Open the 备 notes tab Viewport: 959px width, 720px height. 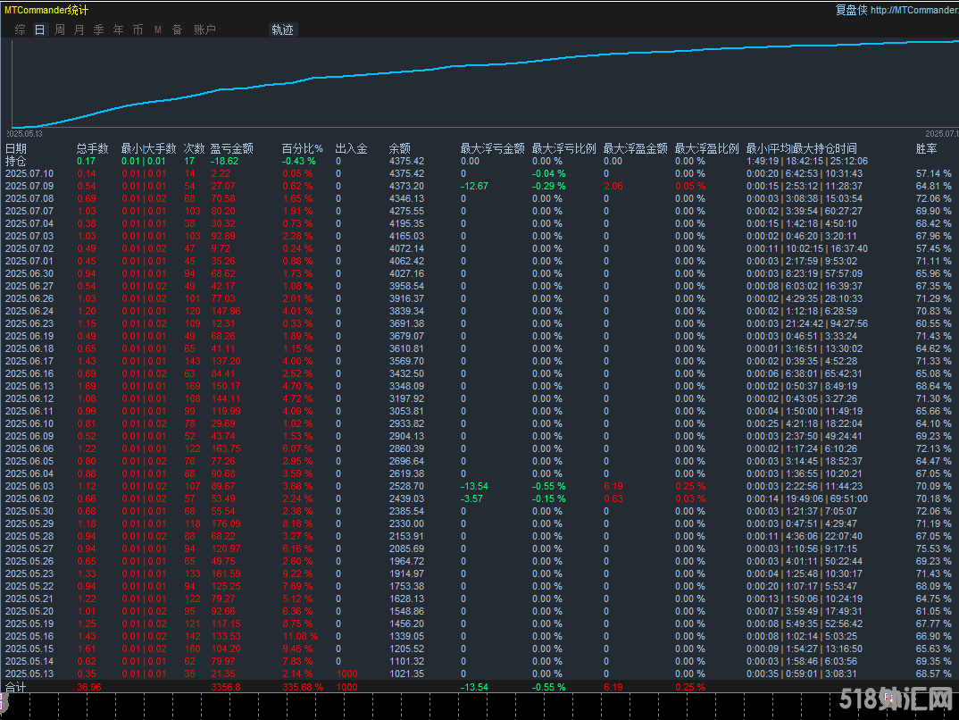click(177, 29)
